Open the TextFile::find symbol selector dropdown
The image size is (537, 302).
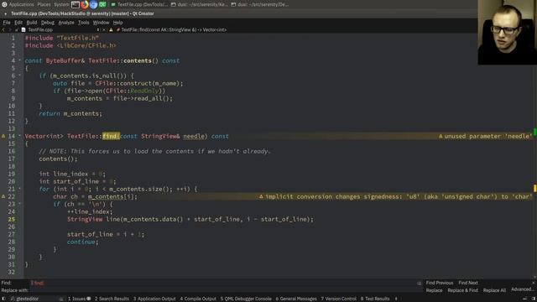point(171,30)
